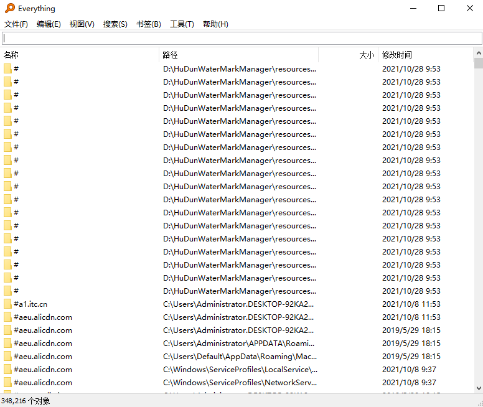The image size is (483, 407).
Task: Select the #a1.itc.cn folder name
Action: tap(30, 304)
